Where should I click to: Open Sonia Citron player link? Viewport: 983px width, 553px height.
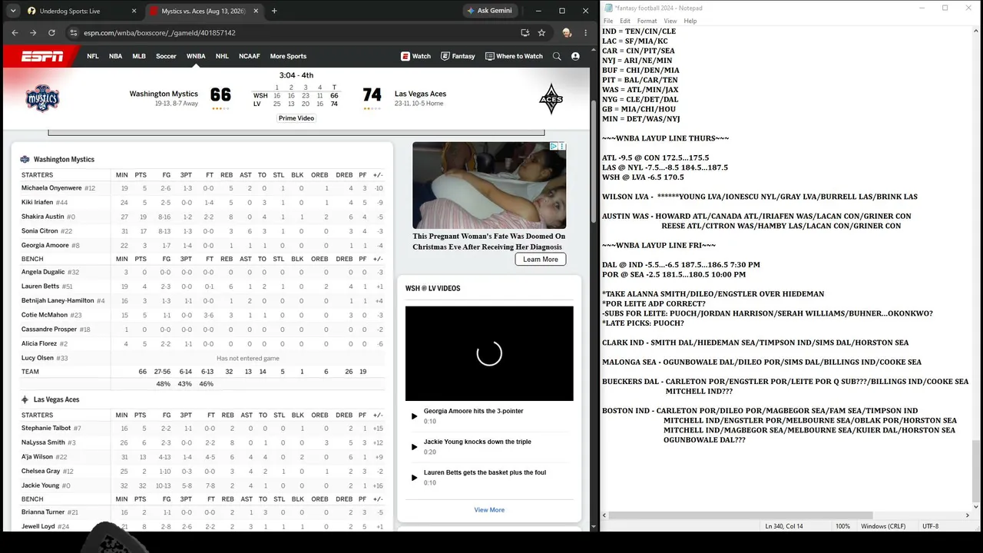[40, 230]
